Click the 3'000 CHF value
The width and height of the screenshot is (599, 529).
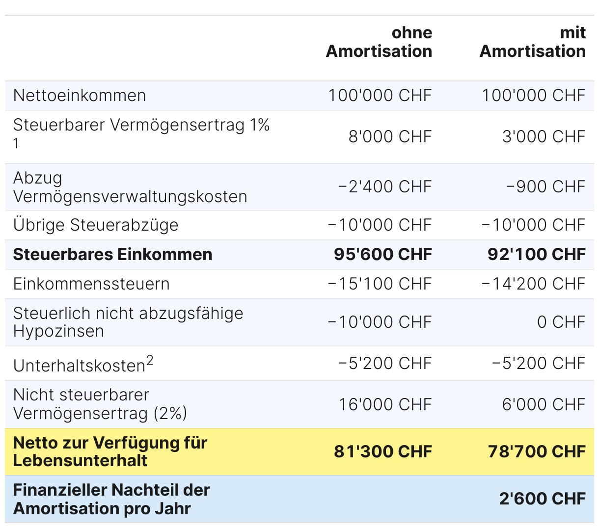544,136
